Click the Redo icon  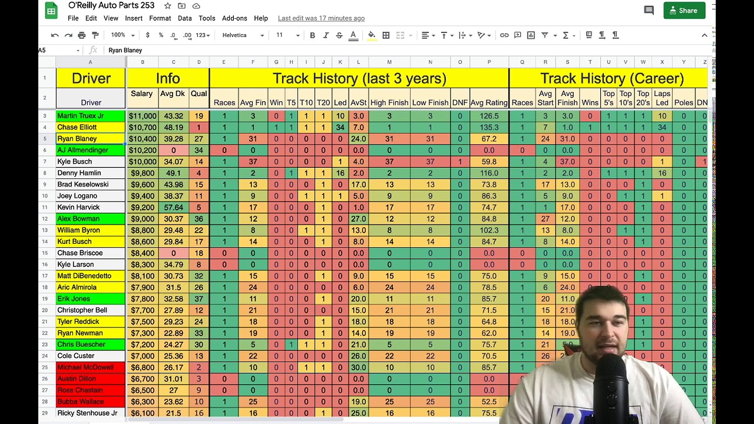pyautogui.click(x=68, y=35)
